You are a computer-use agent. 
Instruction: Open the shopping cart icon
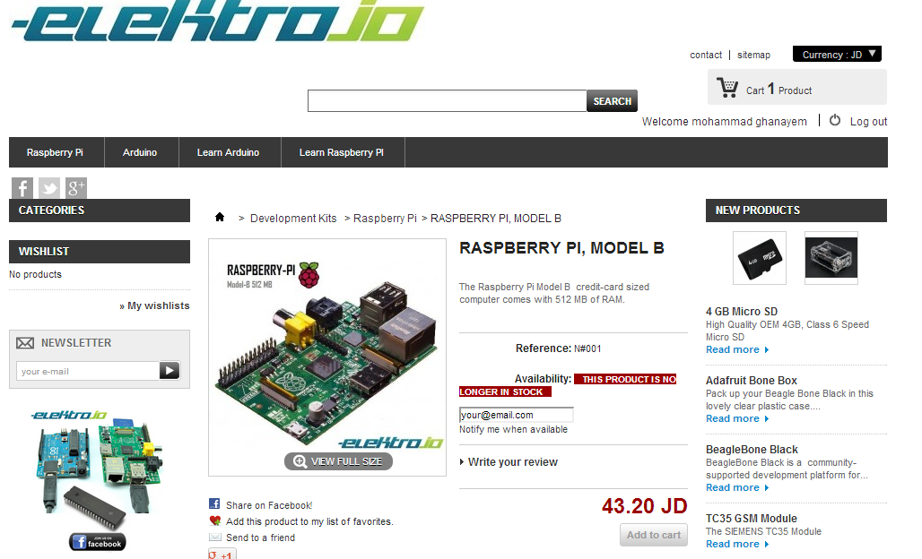(727, 88)
